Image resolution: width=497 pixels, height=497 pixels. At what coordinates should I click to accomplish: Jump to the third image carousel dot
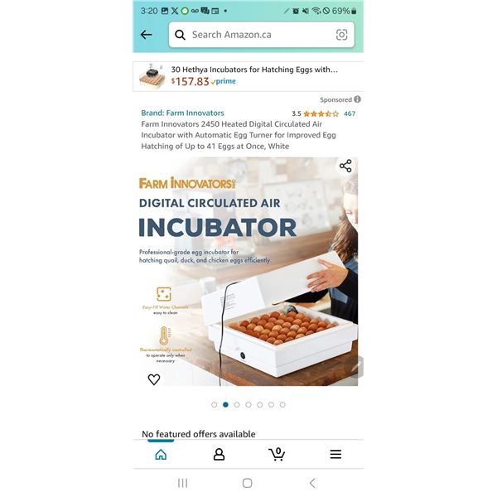[x=237, y=404]
